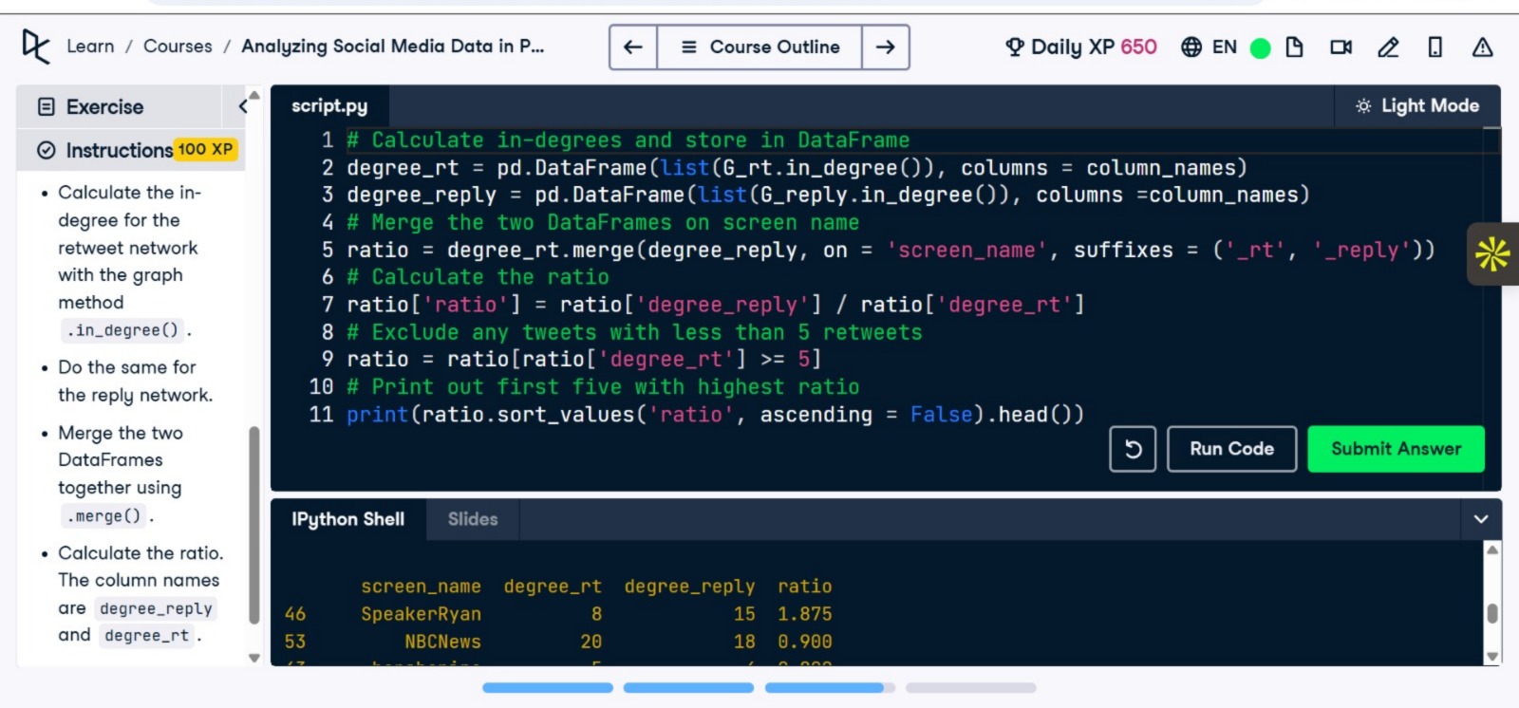Screen dimensions: 1519x708
Task: Click the SpeakerRyan output row
Action: coord(558,614)
